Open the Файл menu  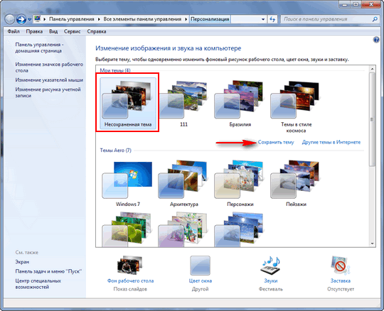click(14, 31)
